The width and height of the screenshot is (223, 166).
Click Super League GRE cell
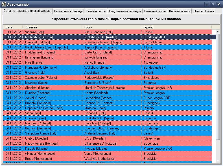coord(177,98)
